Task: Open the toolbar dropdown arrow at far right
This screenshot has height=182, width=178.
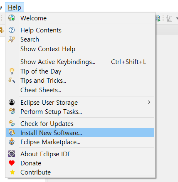Action: click(177, 18)
